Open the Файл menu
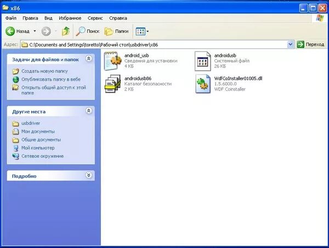Screen dimensions: 329x248 (x=11, y=18)
